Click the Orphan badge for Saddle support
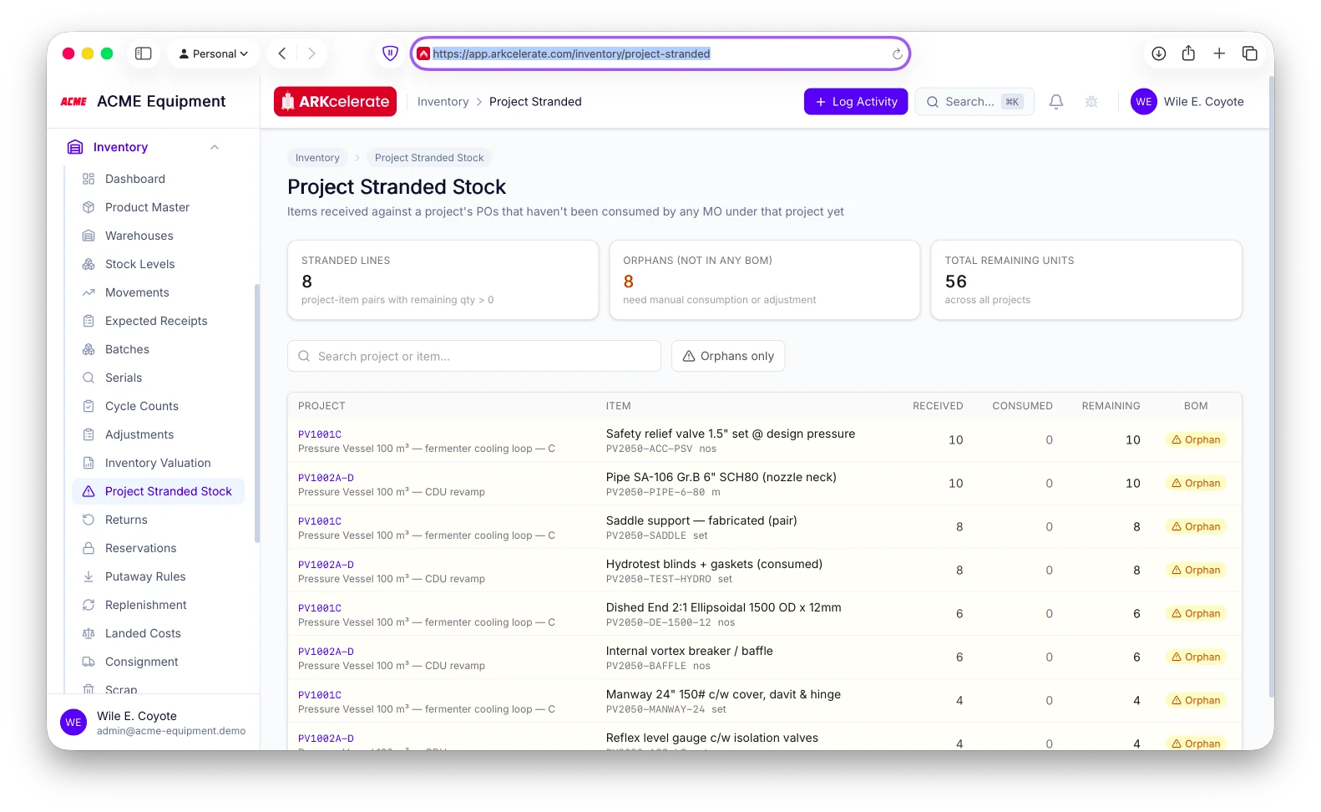 click(x=1196, y=526)
